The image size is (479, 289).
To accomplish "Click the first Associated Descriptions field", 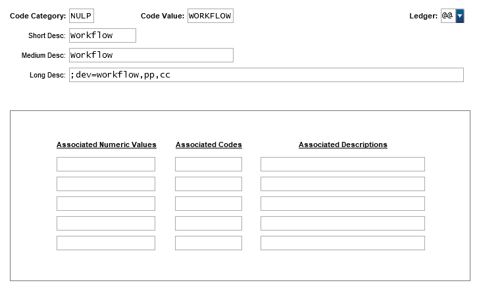I will [342, 164].
